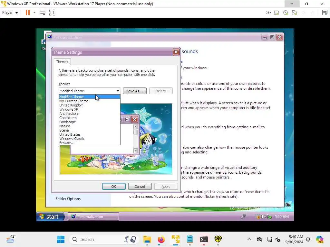The width and height of the screenshot is (330, 247).
Task: Click the preview window's scroll up arrow
Action: point(136,127)
